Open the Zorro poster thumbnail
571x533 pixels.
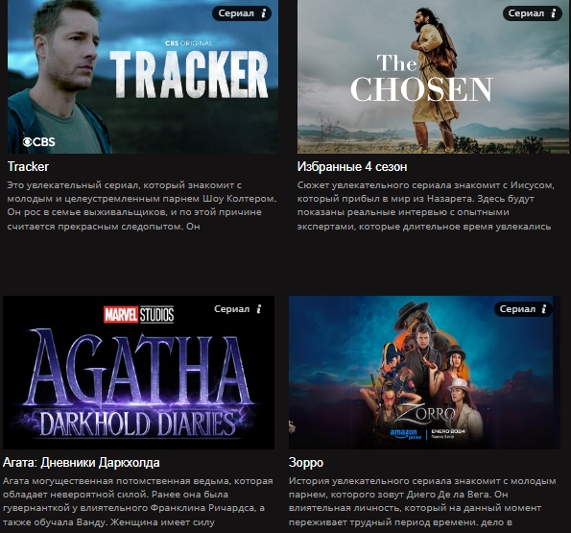click(x=424, y=373)
